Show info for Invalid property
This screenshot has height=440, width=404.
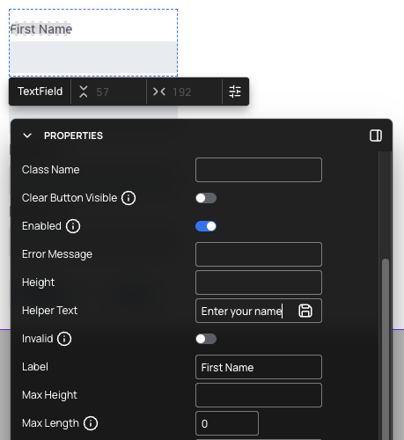pos(64,339)
